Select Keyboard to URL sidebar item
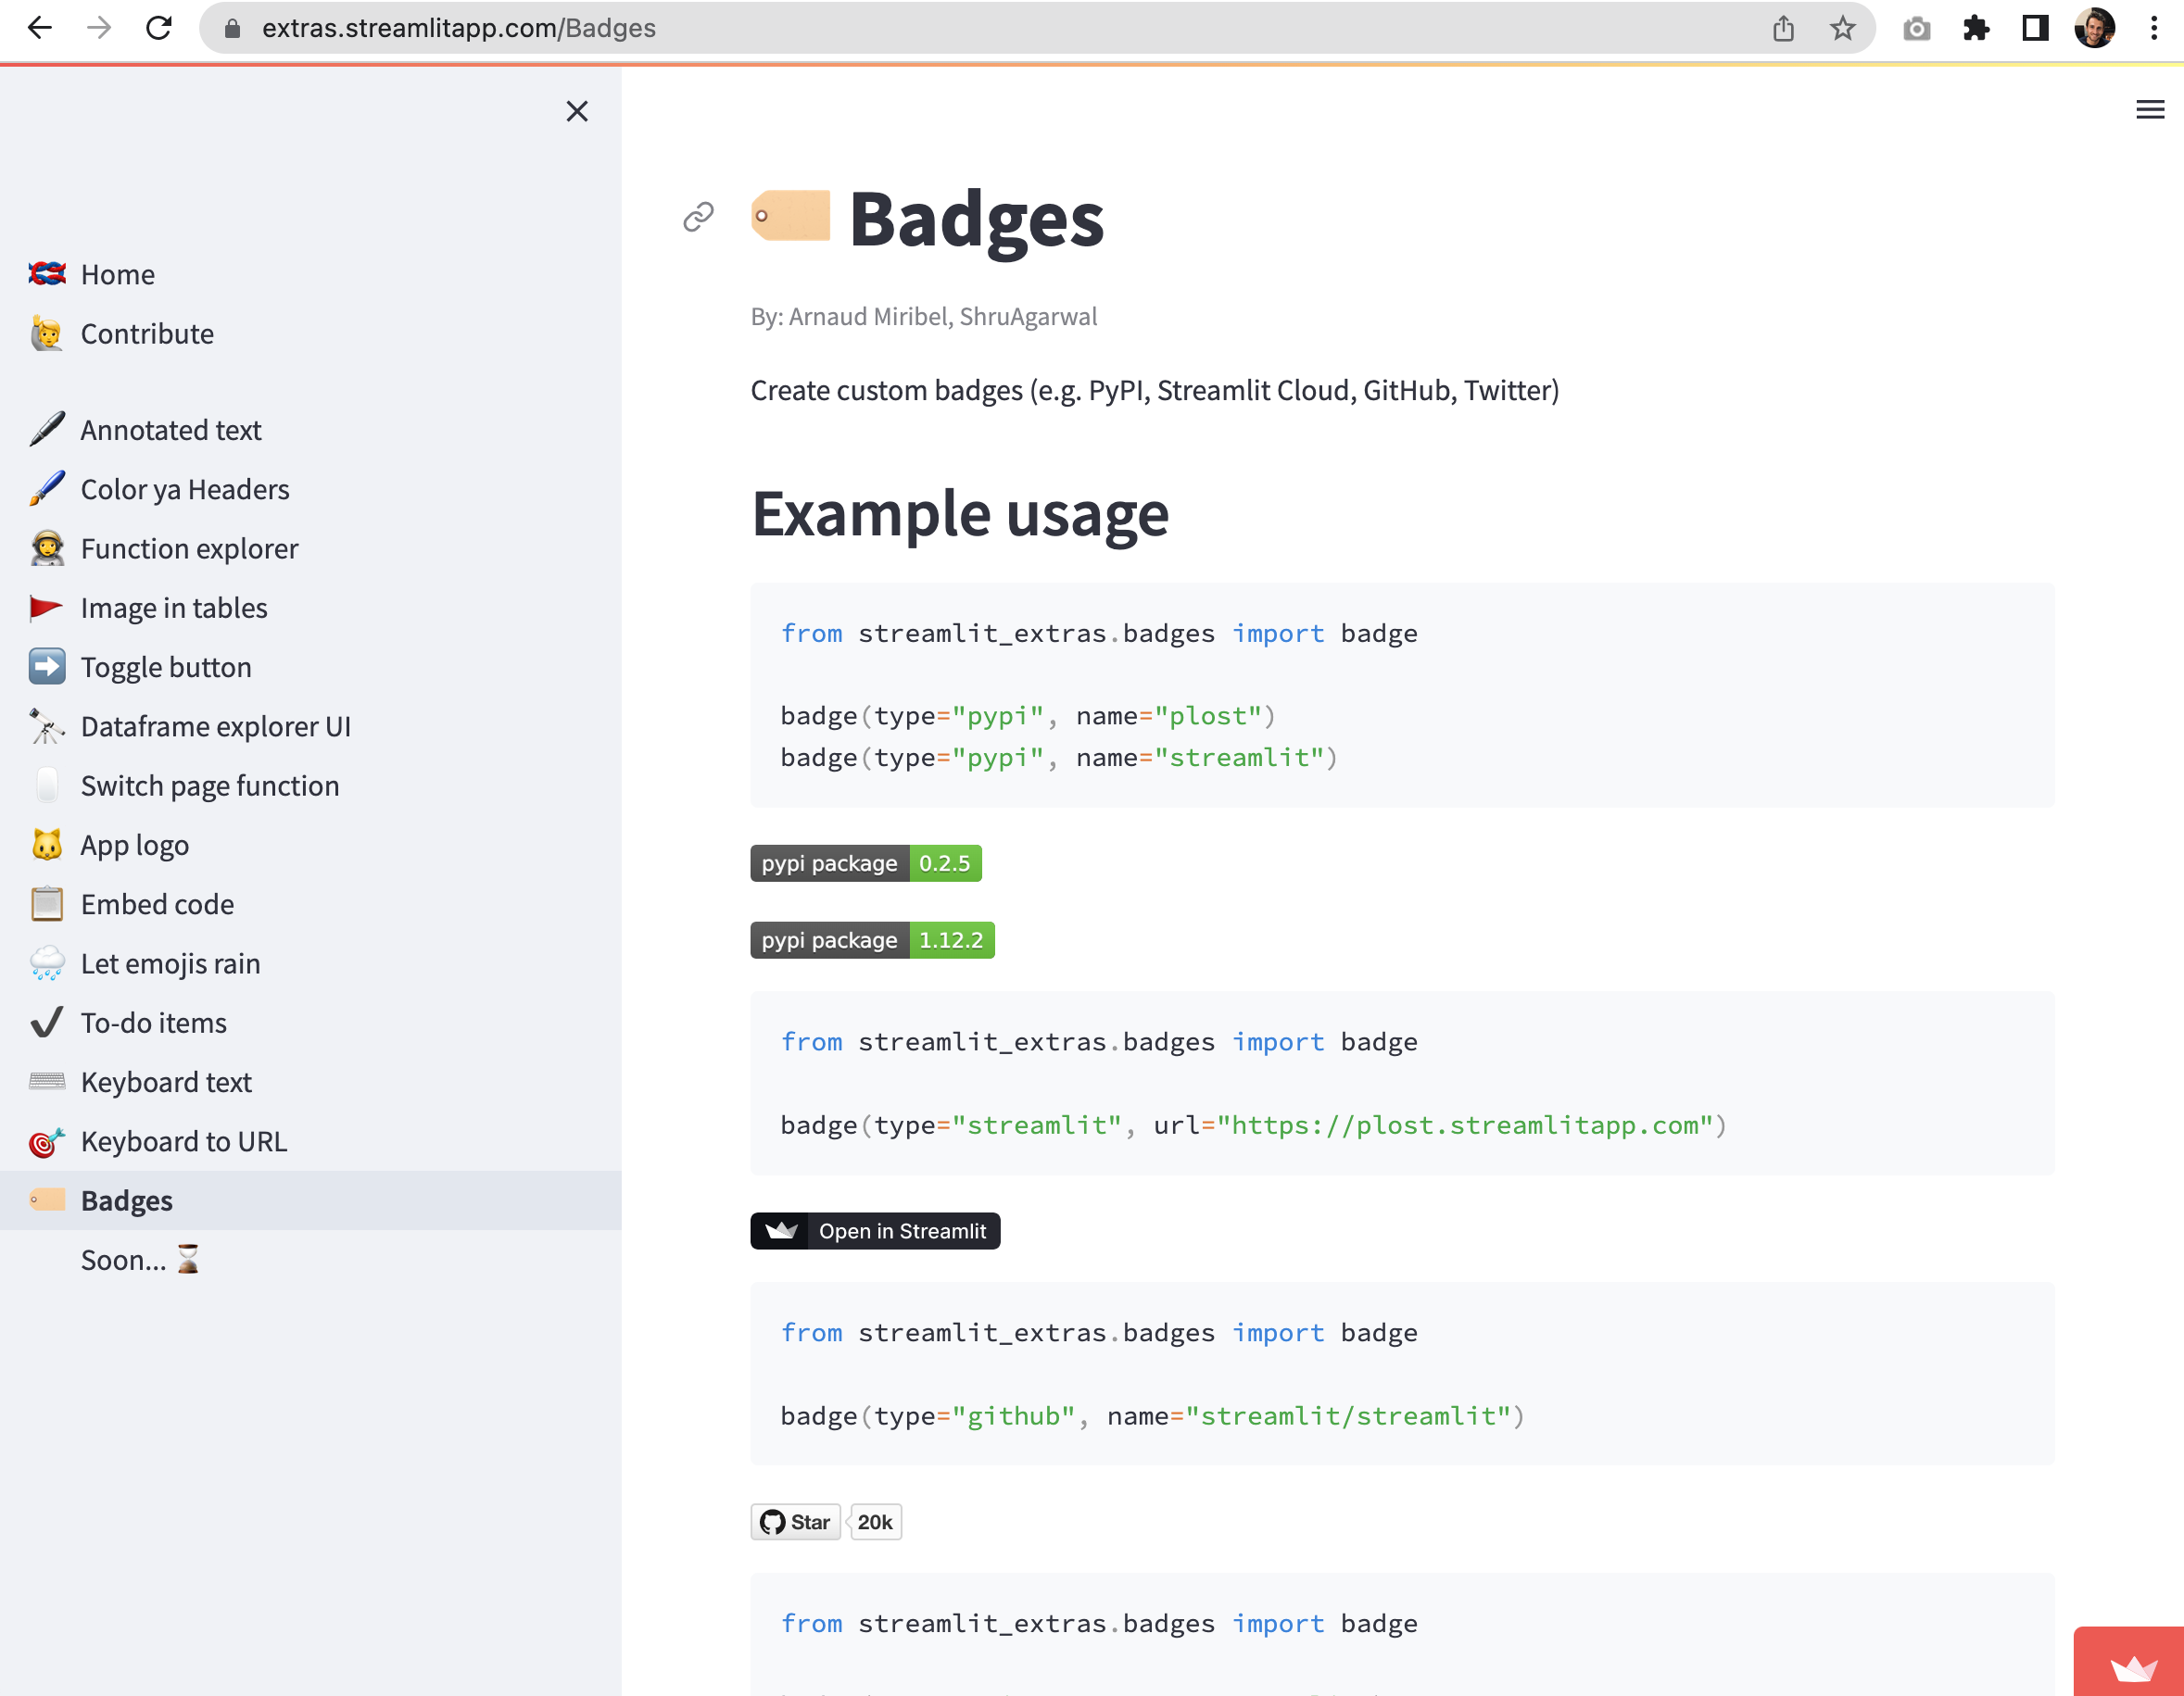Screen dimensions: 2184x1696 (183, 1141)
